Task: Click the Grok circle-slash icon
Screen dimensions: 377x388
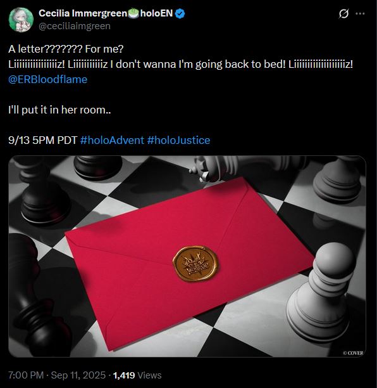Action: 343,13
